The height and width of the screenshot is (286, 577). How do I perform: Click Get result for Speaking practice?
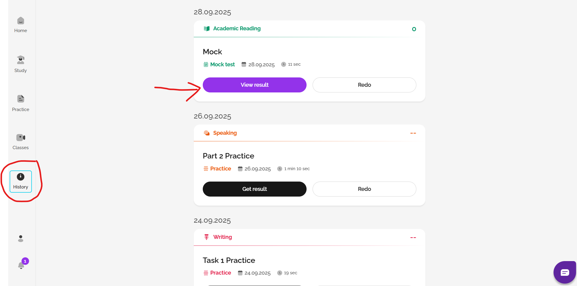255,189
